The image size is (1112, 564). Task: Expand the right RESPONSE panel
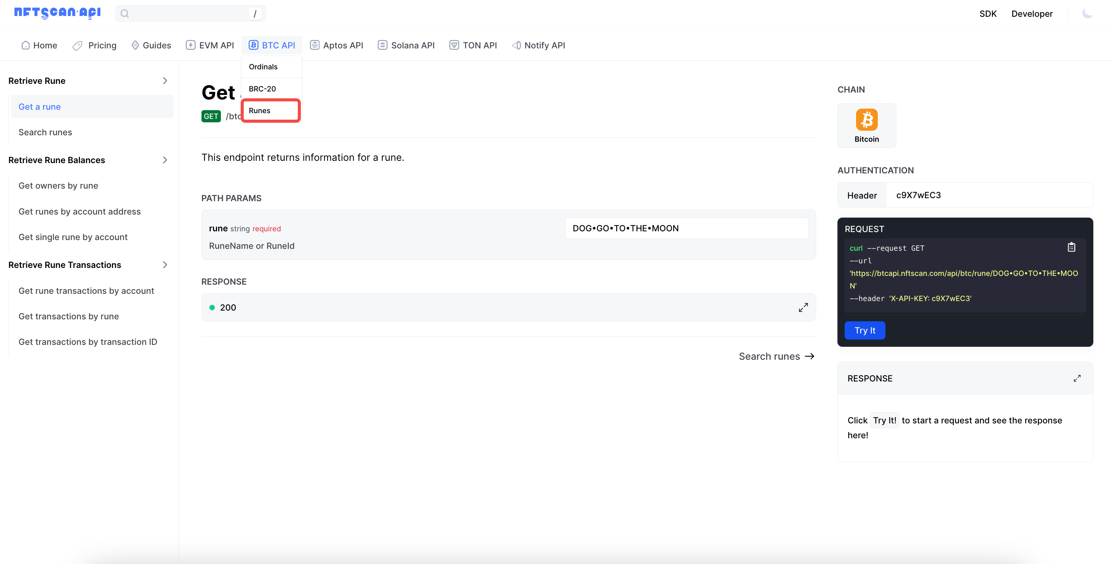tap(1077, 378)
